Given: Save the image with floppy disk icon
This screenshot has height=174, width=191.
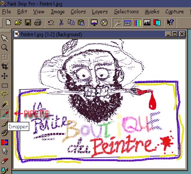Looking at the screenshot, I should 28,22.
